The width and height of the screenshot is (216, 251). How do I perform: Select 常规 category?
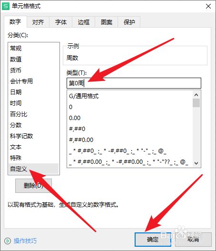[x=34, y=48]
